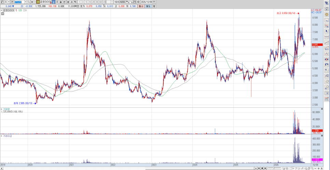Click the compare chart icon before the wave icon
330x170 pixels.
[x=127, y=2]
